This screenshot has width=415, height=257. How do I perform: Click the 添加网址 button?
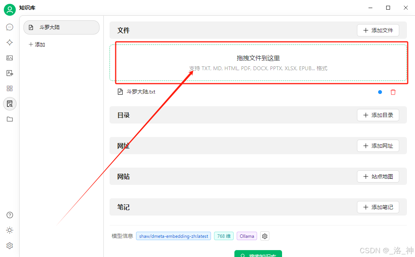pyautogui.click(x=378, y=146)
